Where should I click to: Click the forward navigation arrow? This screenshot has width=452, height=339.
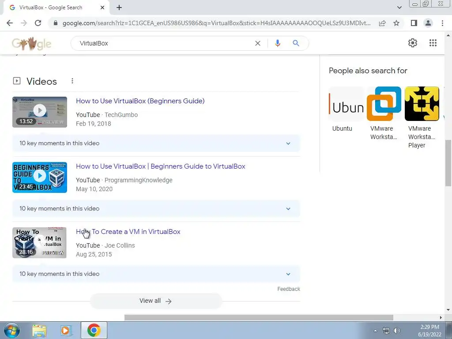24,23
